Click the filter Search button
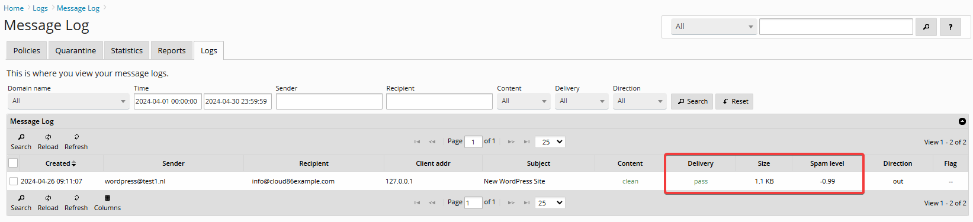This screenshot has width=973, height=222. point(692,101)
